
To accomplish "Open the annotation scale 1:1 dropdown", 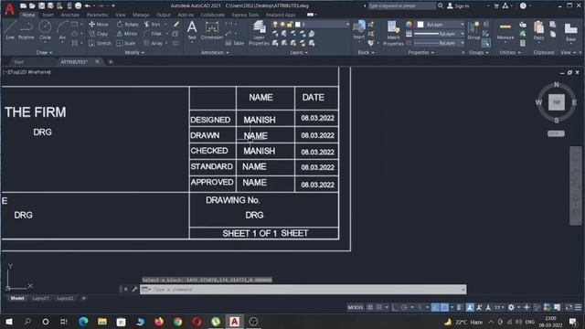I will (499, 307).
